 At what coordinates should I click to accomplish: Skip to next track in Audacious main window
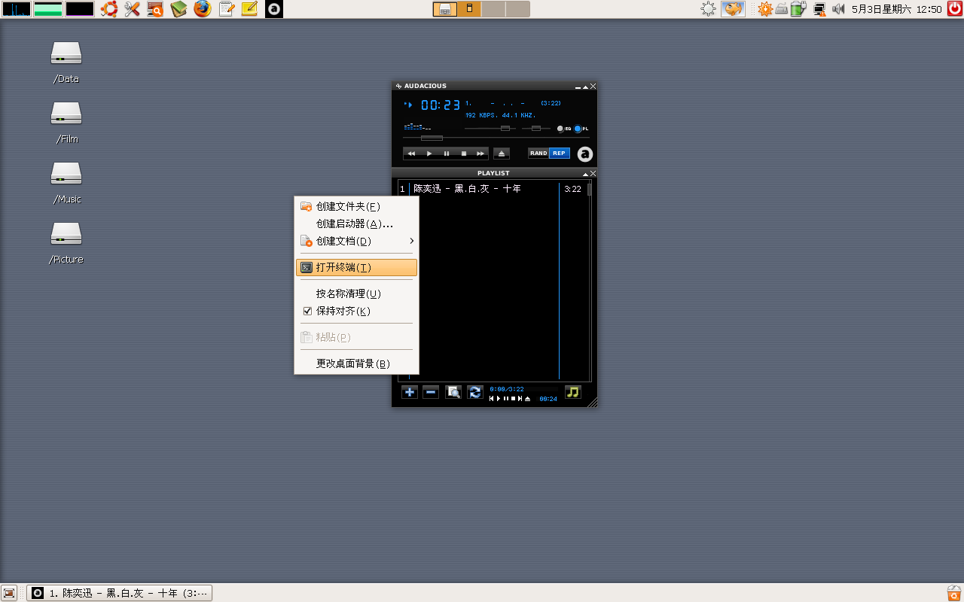point(480,154)
